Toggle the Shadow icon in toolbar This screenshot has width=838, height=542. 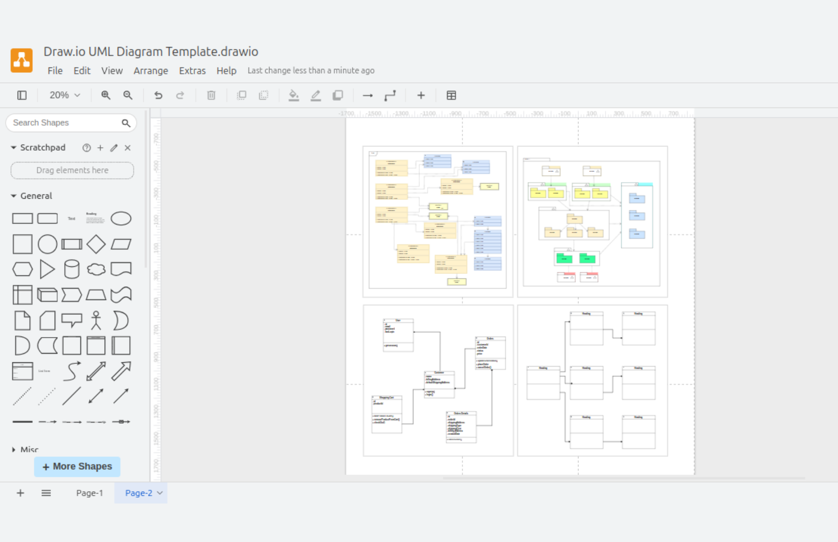(338, 96)
